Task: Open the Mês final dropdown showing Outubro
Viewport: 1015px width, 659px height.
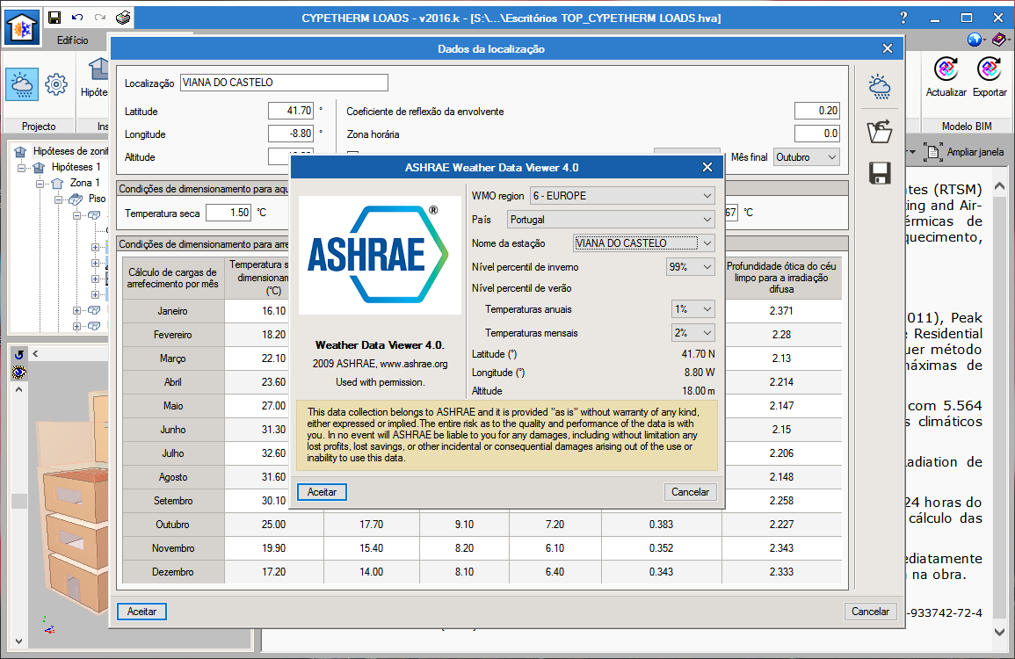Action: [x=807, y=157]
